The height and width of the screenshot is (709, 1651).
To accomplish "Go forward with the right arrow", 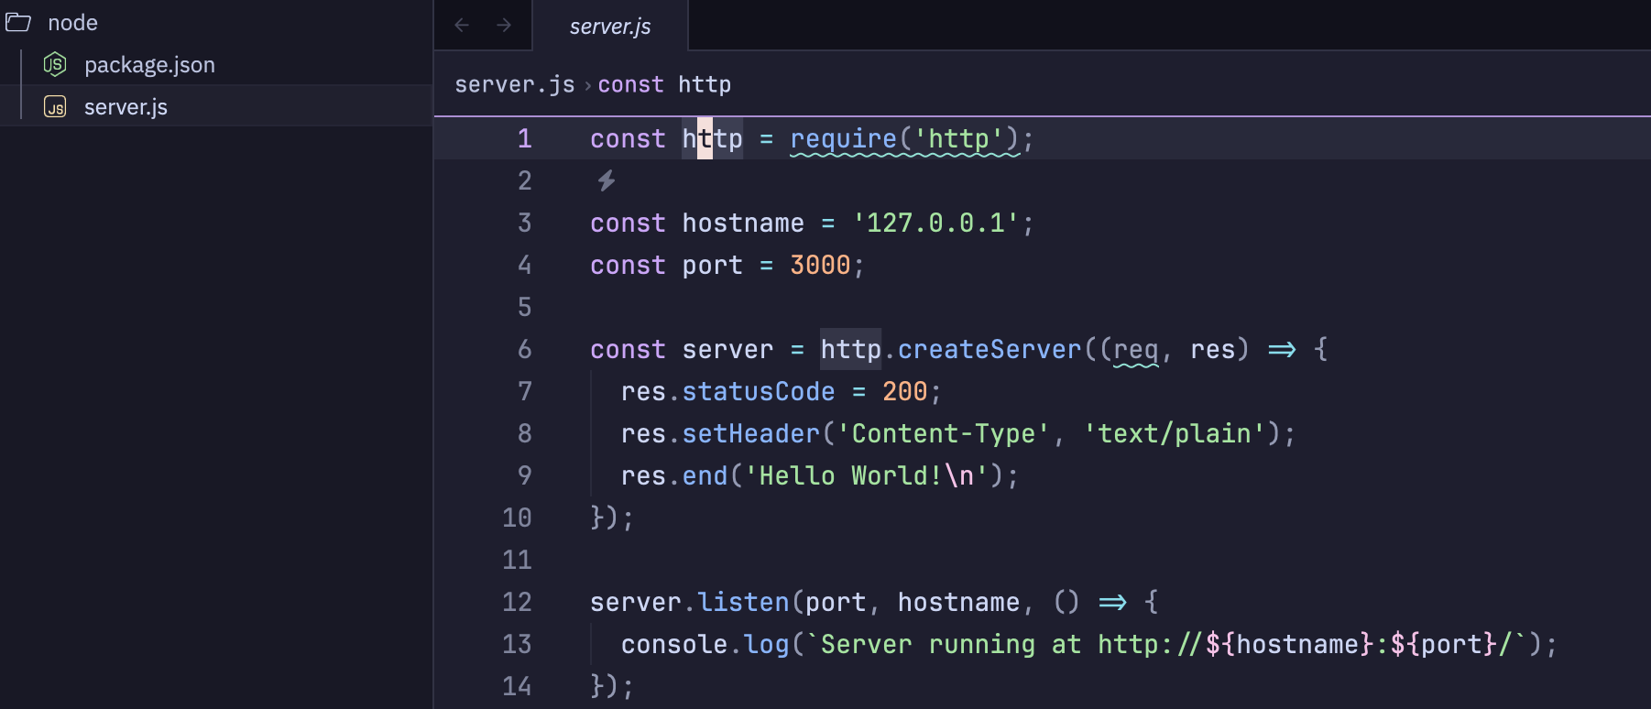I will point(504,25).
